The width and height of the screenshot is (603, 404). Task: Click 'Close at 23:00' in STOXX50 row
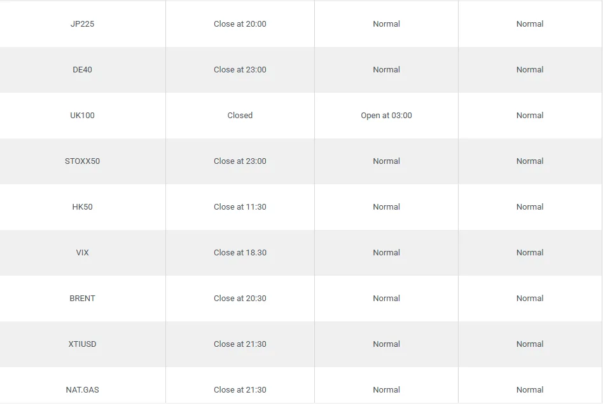click(240, 161)
